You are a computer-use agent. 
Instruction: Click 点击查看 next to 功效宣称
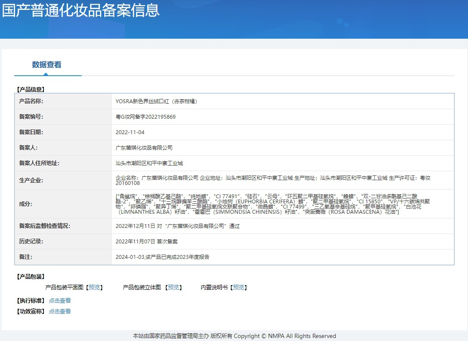tap(60, 311)
